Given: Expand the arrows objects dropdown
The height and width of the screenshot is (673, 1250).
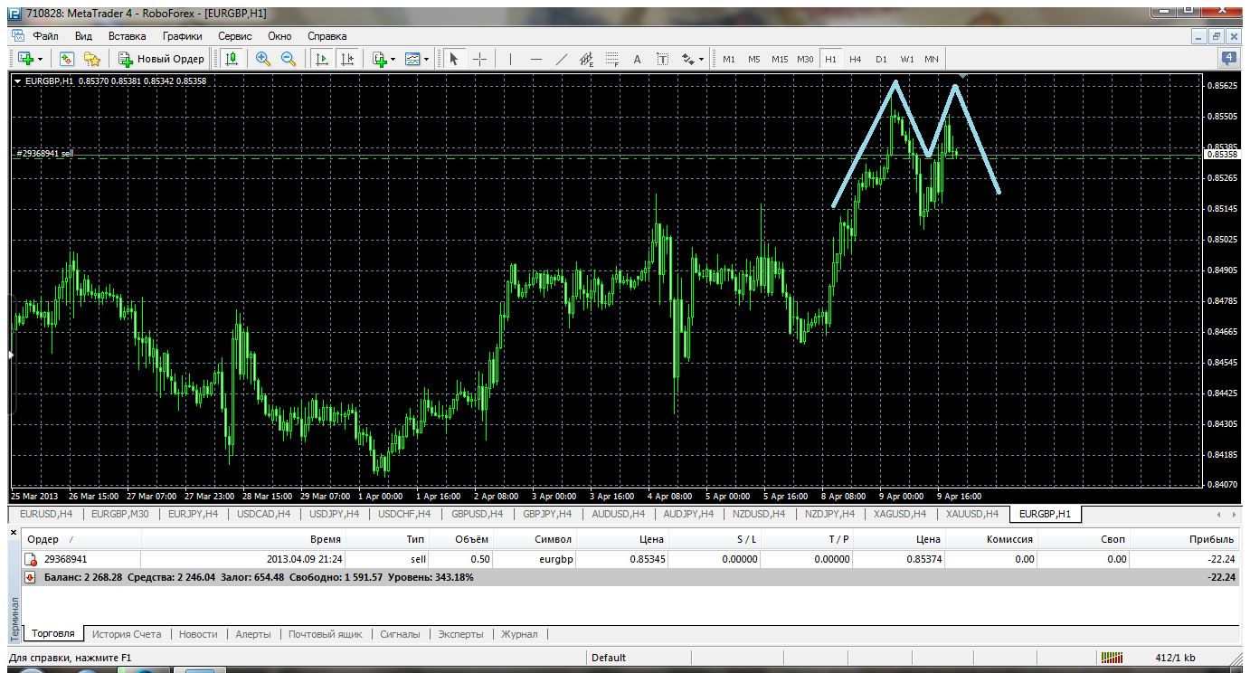Looking at the screenshot, I should point(701,59).
